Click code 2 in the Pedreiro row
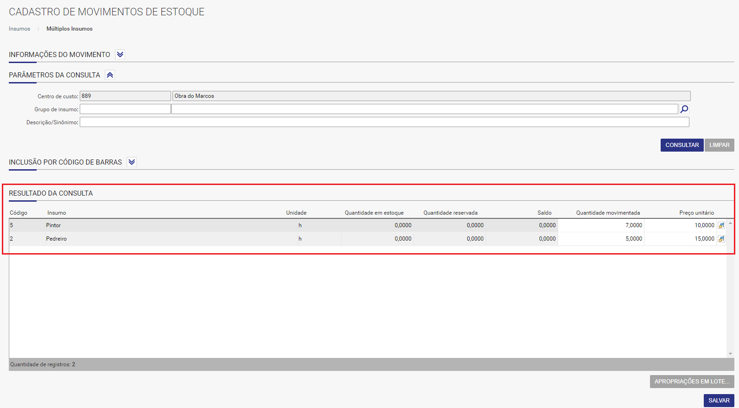Image resolution: width=739 pixels, height=408 pixels. (12, 239)
